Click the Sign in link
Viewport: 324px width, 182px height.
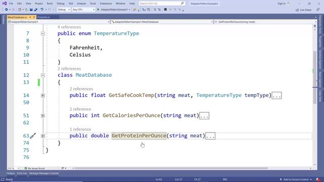[281, 4]
